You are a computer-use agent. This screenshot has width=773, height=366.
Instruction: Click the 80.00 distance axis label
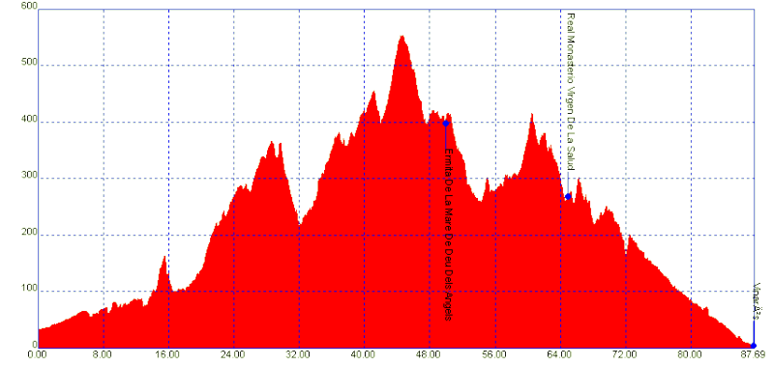pos(691,354)
